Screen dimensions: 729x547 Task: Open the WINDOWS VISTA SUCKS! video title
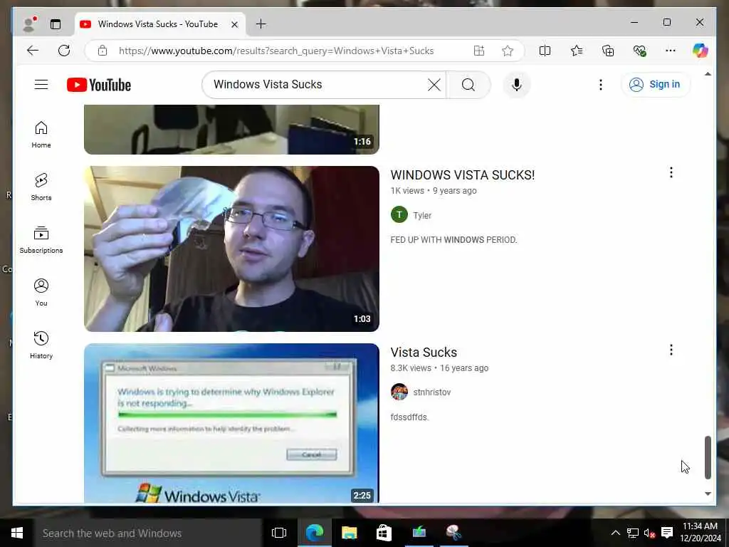463,175
